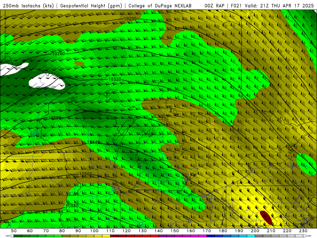Image resolution: width=317 pixels, height=238 pixels.
Task: Click the 100 kt colorbar label
Action: (x=94, y=231)
